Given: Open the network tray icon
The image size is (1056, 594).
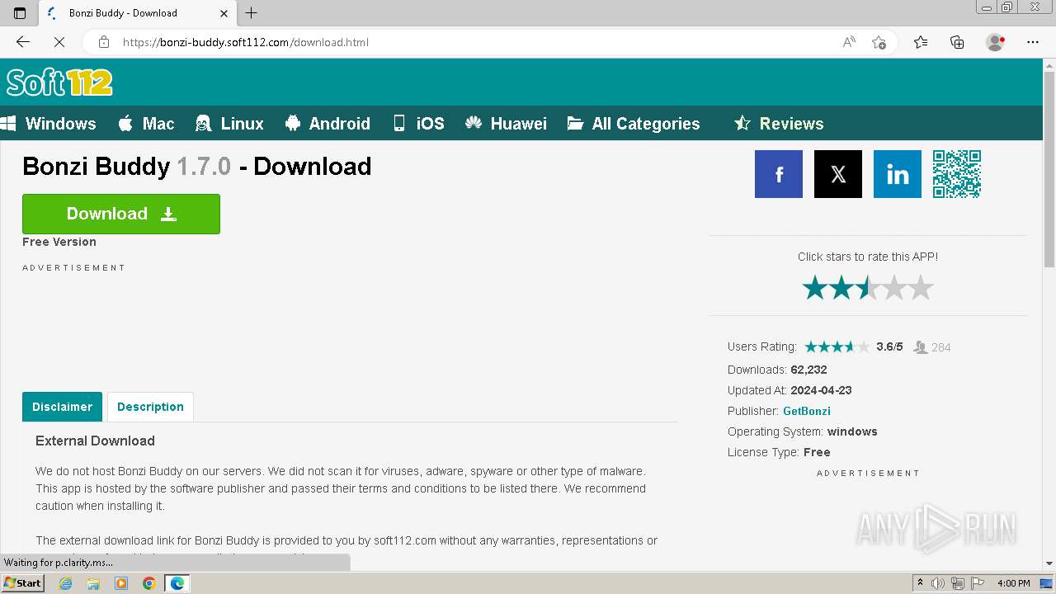Looking at the screenshot, I should pos(958,583).
